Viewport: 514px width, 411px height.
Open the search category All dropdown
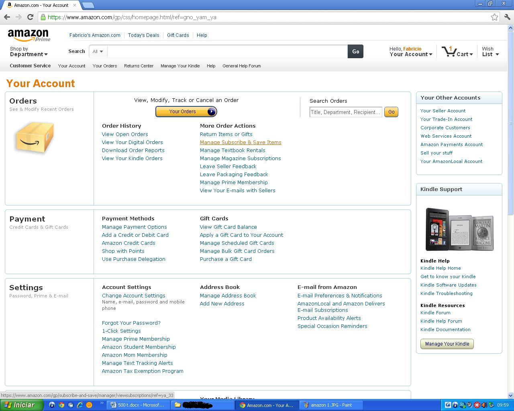coord(98,51)
